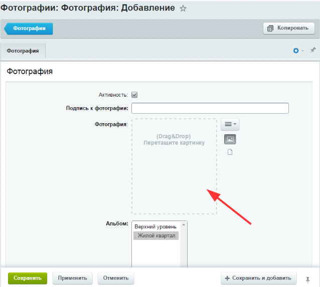The width and height of the screenshot is (320, 287).
Task: Go back to Фотографии list
Action: pyautogui.click(x=29, y=29)
